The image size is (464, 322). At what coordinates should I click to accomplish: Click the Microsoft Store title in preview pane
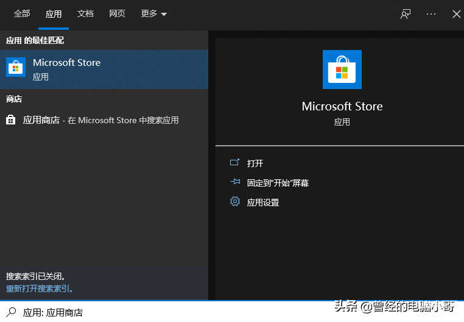coord(342,107)
